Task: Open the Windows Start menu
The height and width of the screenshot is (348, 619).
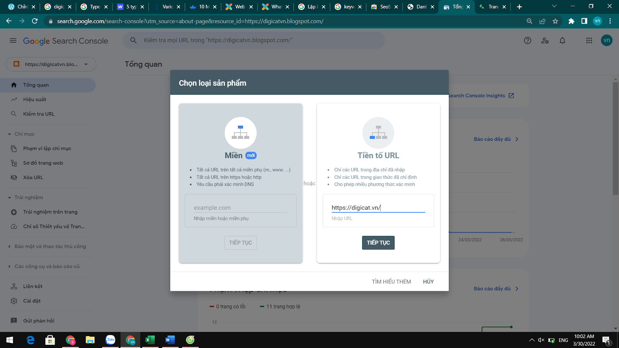Action: click(x=10, y=340)
